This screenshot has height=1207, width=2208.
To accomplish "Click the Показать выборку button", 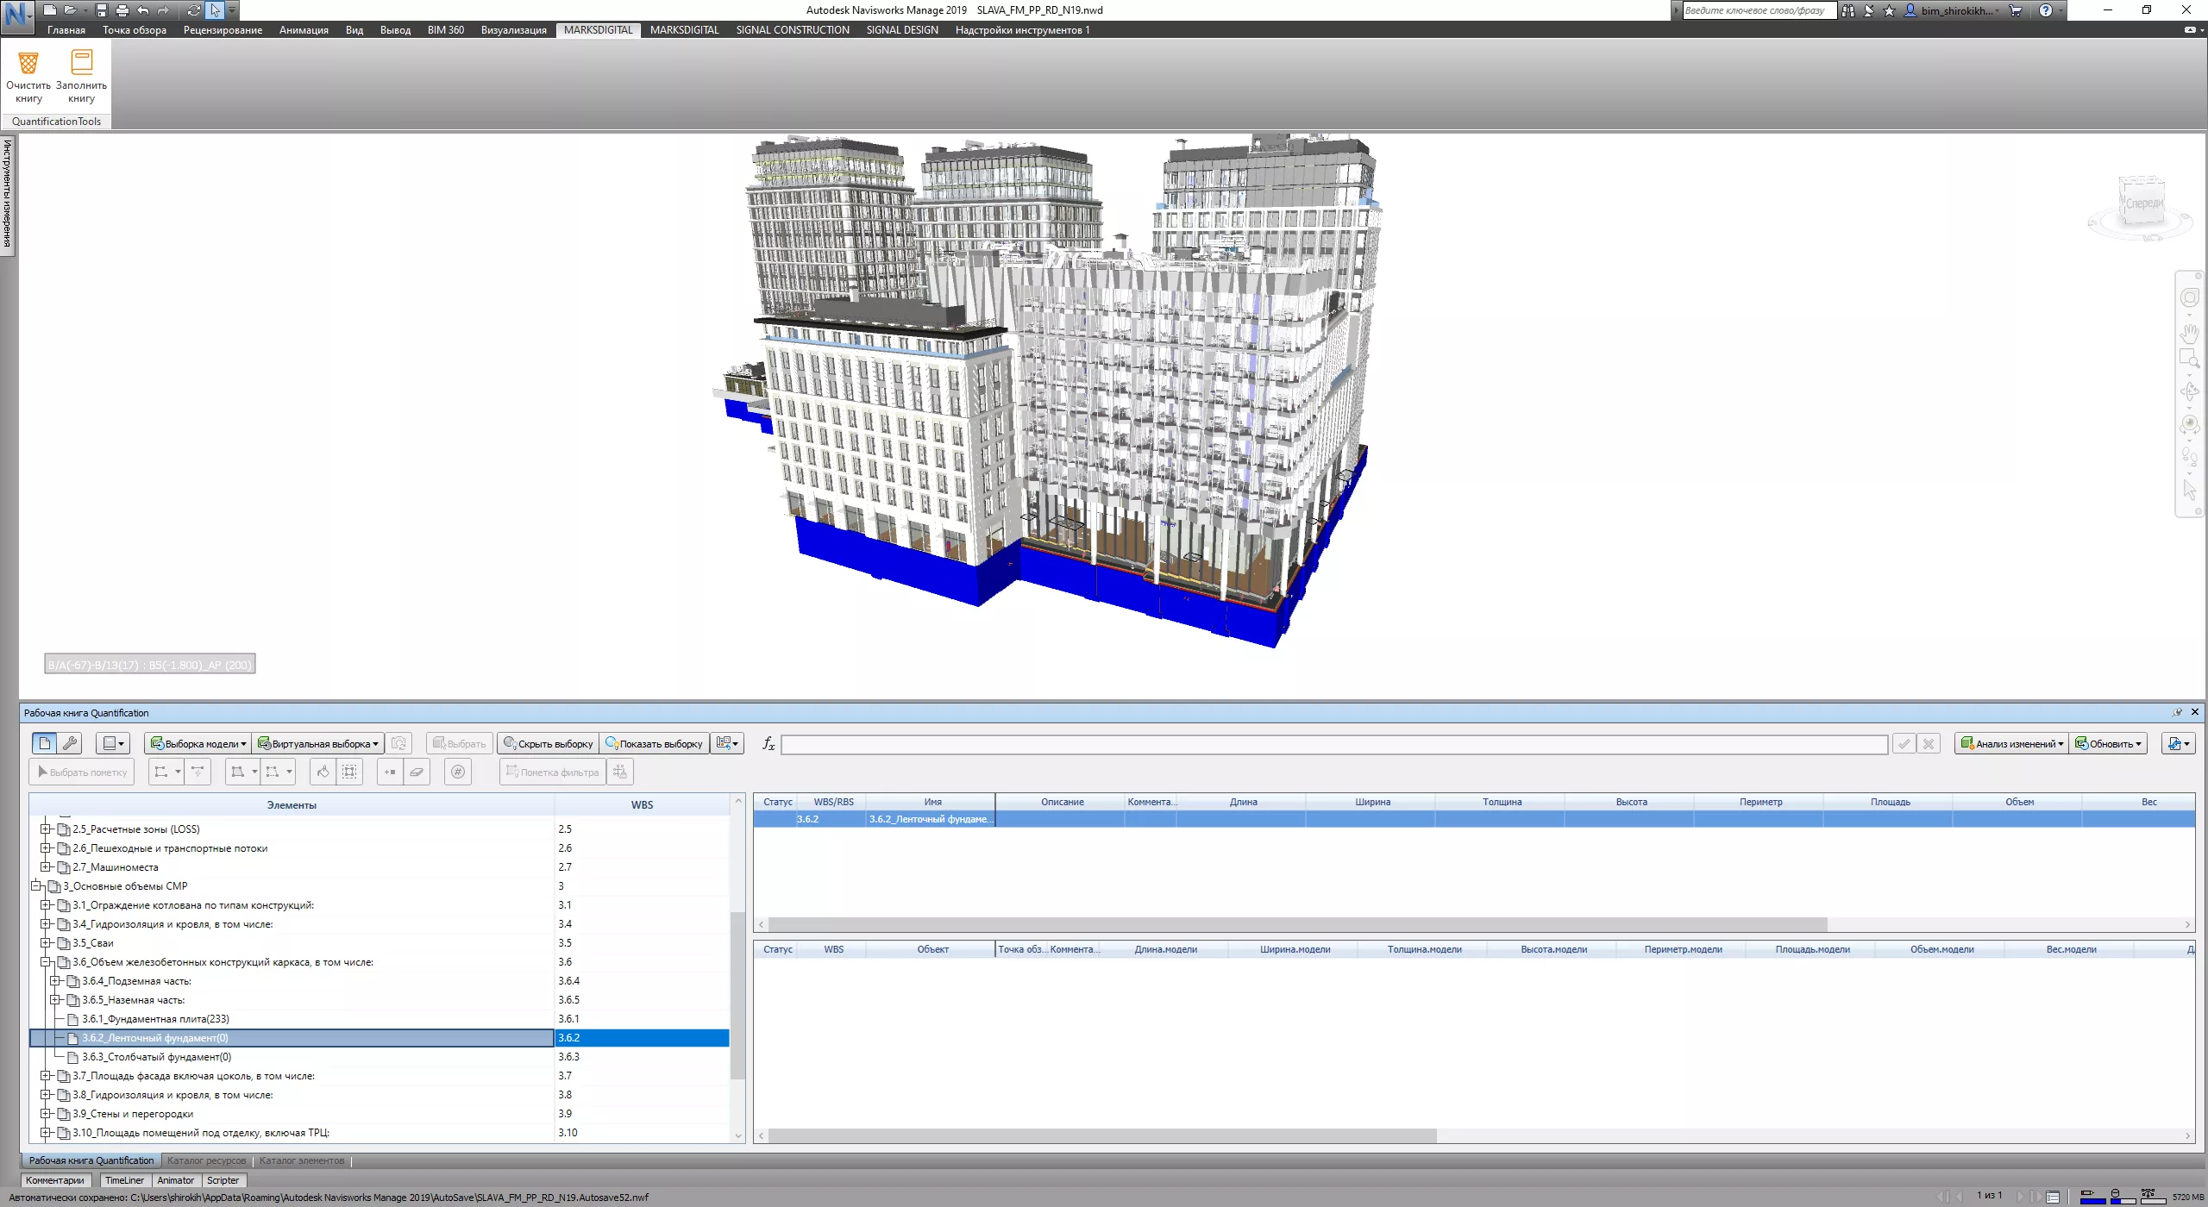I will [x=655, y=744].
